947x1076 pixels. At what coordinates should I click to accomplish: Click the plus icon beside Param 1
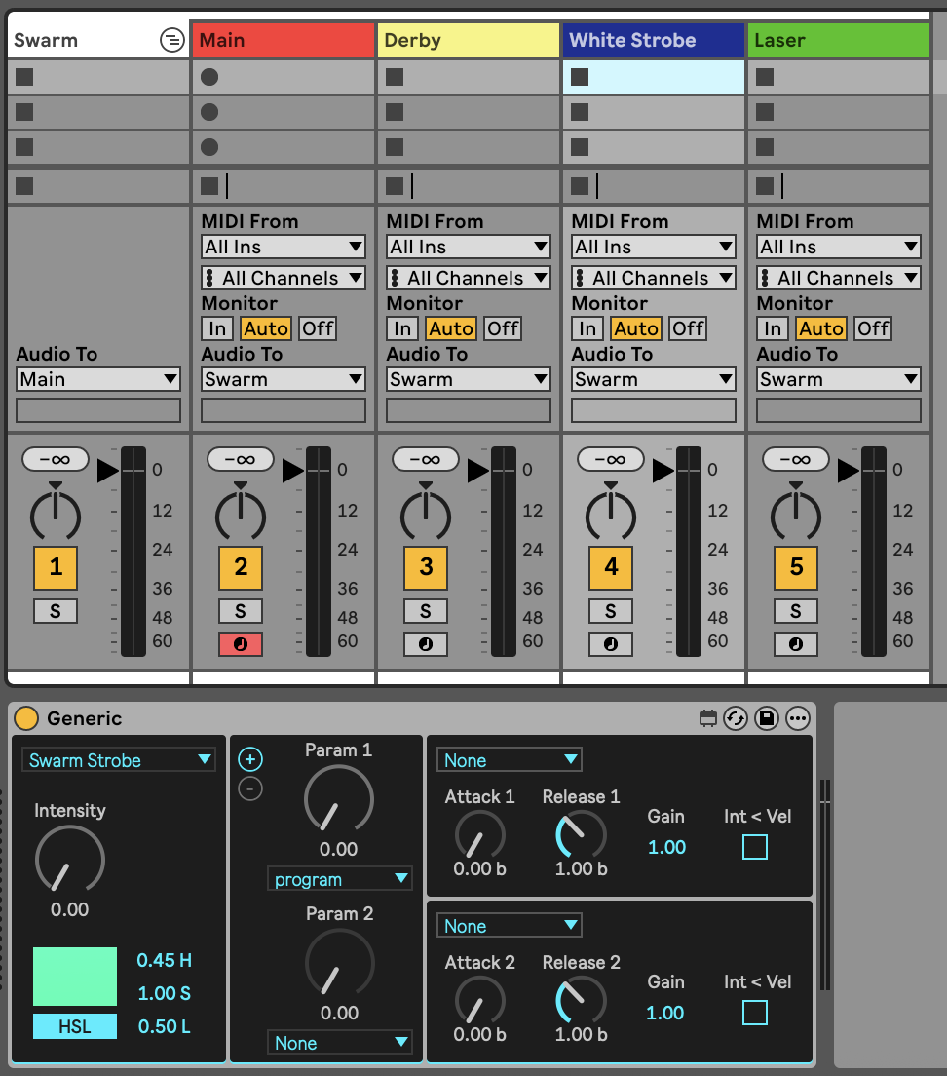(x=250, y=760)
